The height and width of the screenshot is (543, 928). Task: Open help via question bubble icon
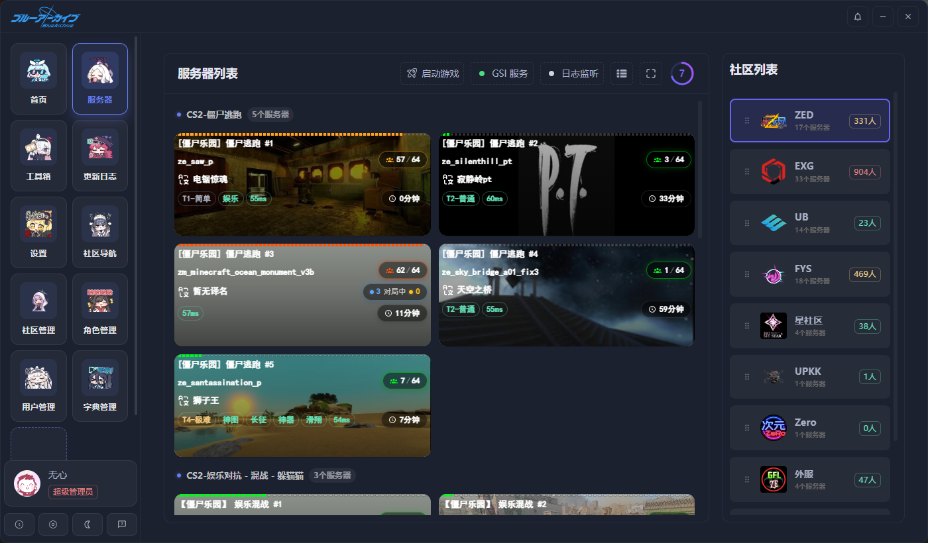point(122,524)
